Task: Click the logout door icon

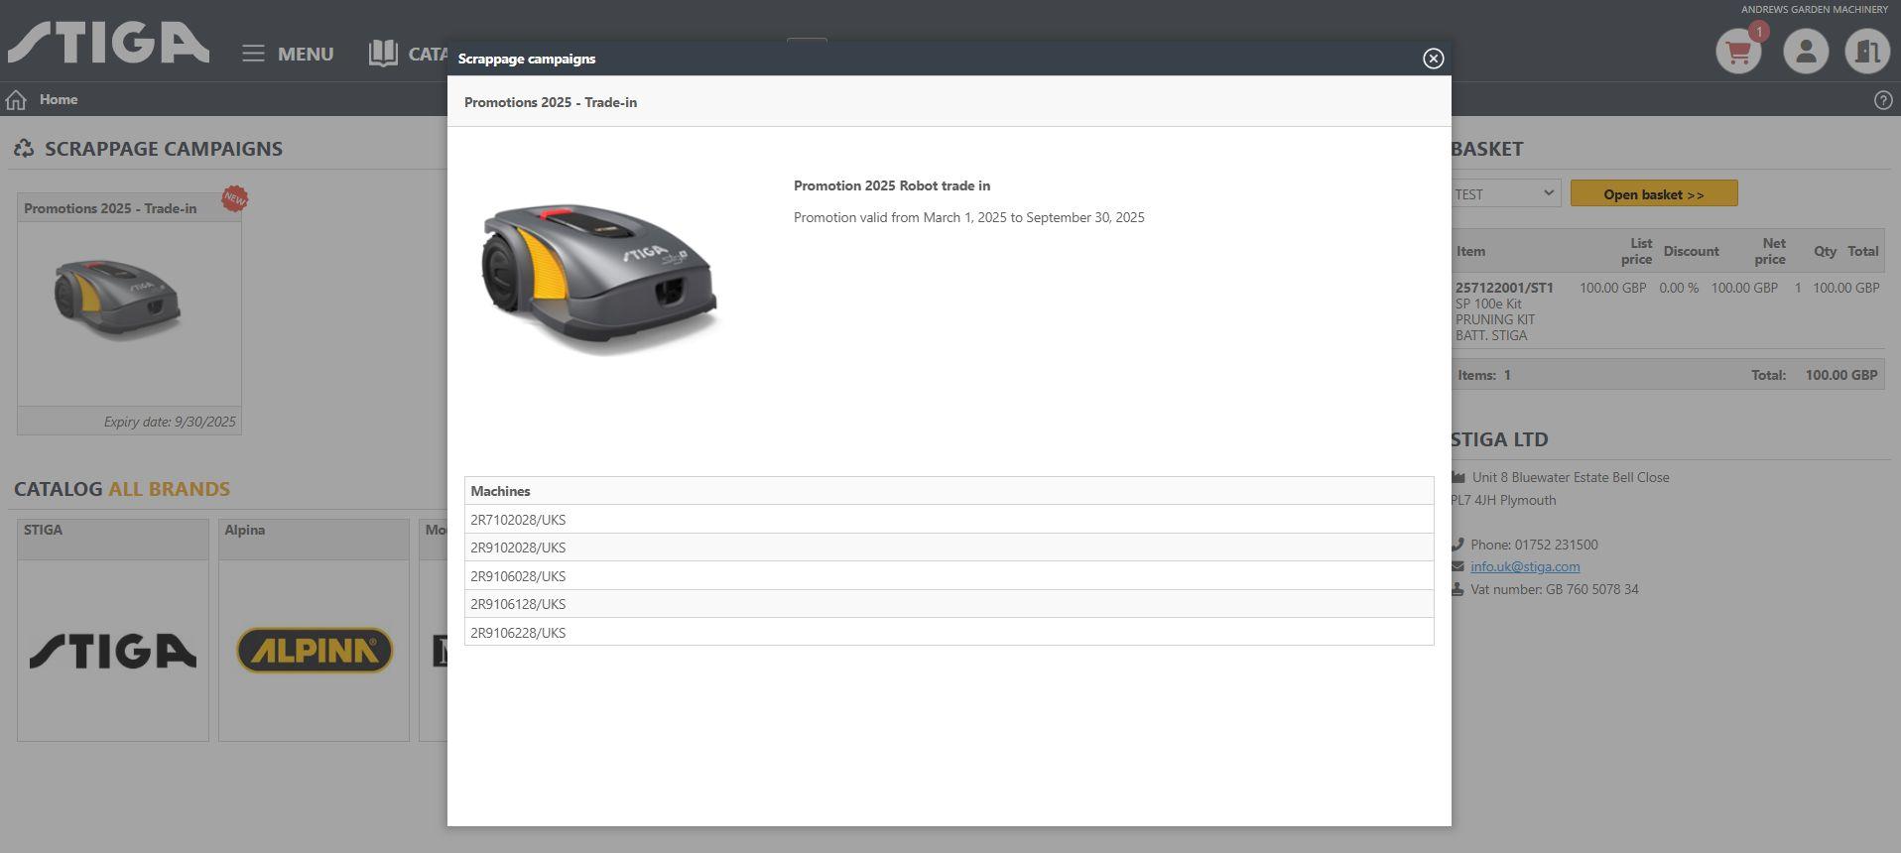Action: pyautogui.click(x=1867, y=51)
